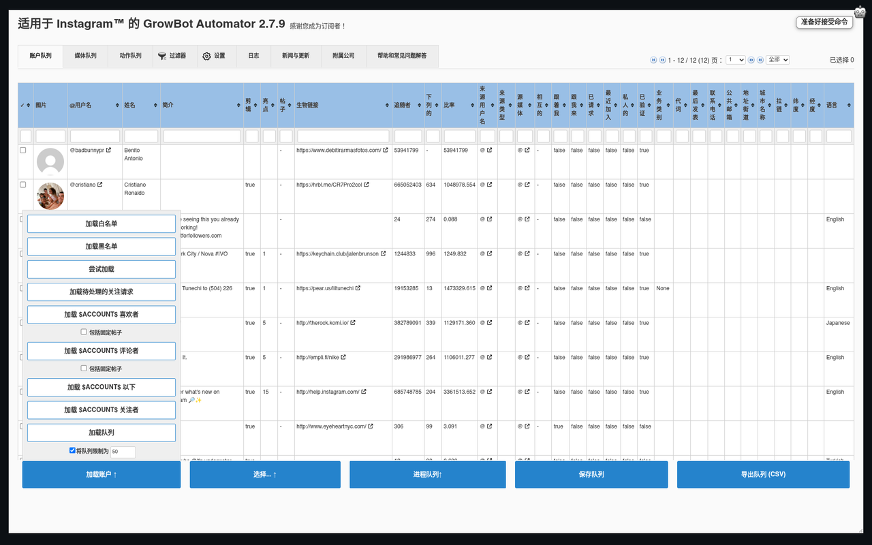The width and height of the screenshot is (872, 545).
Task: Click the 导出队列 (CSV) button
Action: (x=763, y=474)
